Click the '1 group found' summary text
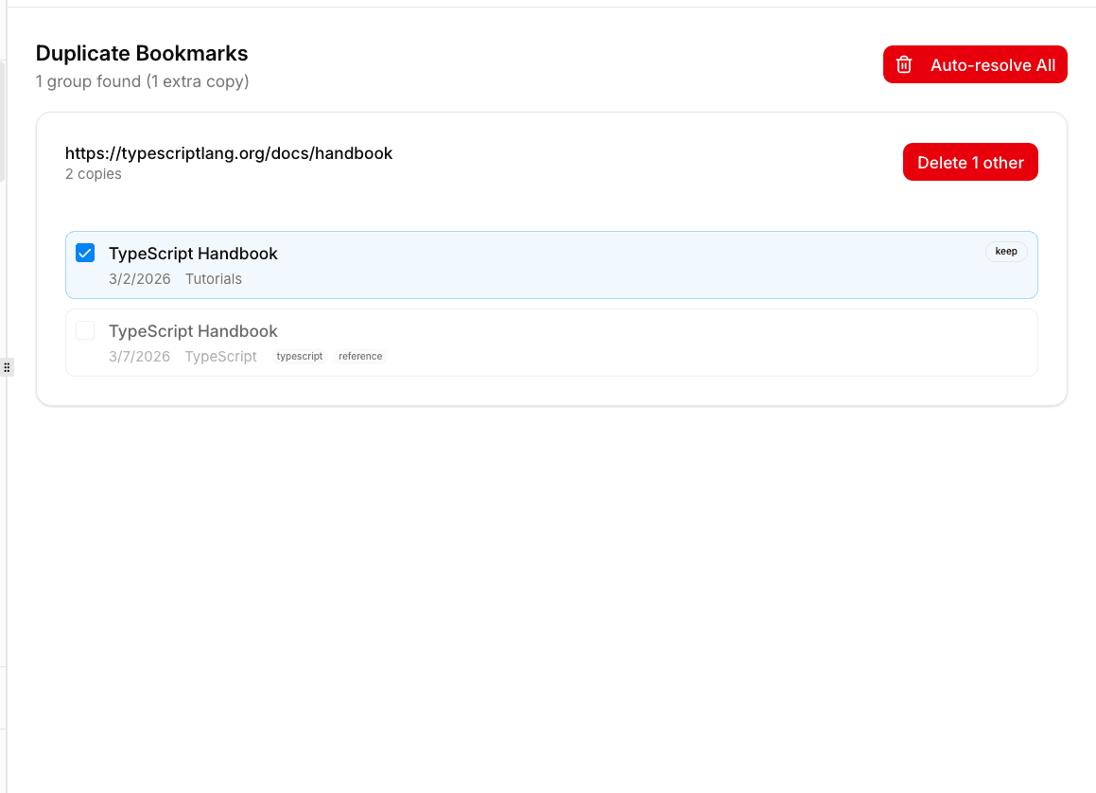This screenshot has width=1096, height=793. point(143,81)
